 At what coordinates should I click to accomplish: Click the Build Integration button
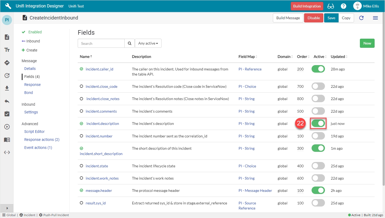(x=307, y=6)
